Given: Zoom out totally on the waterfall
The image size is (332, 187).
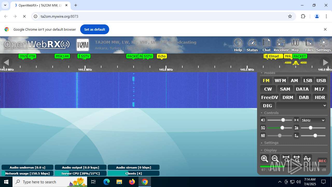Looking at the screenshot, I should pyautogui.click(x=296, y=159).
